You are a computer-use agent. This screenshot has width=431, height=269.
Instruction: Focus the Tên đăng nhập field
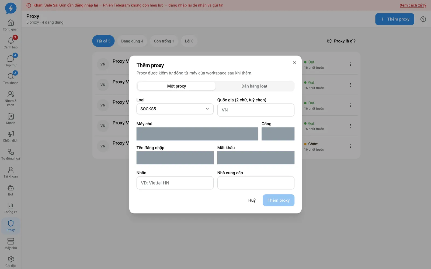pyautogui.click(x=175, y=158)
